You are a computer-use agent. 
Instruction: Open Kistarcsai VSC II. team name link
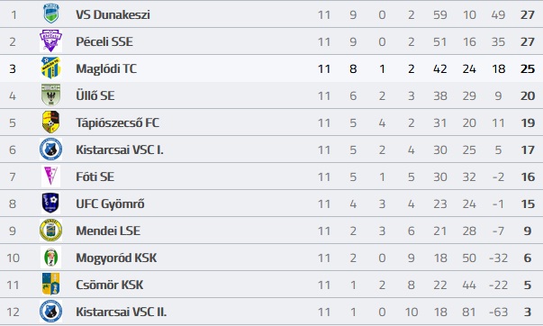(122, 312)
